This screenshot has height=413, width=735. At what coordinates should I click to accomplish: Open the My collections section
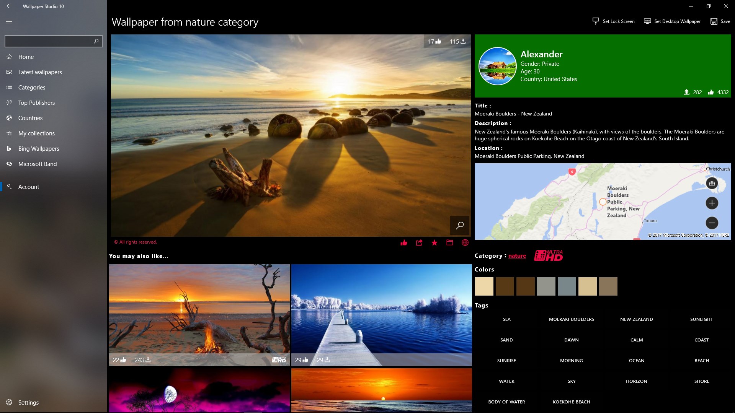tap(36, 133)
